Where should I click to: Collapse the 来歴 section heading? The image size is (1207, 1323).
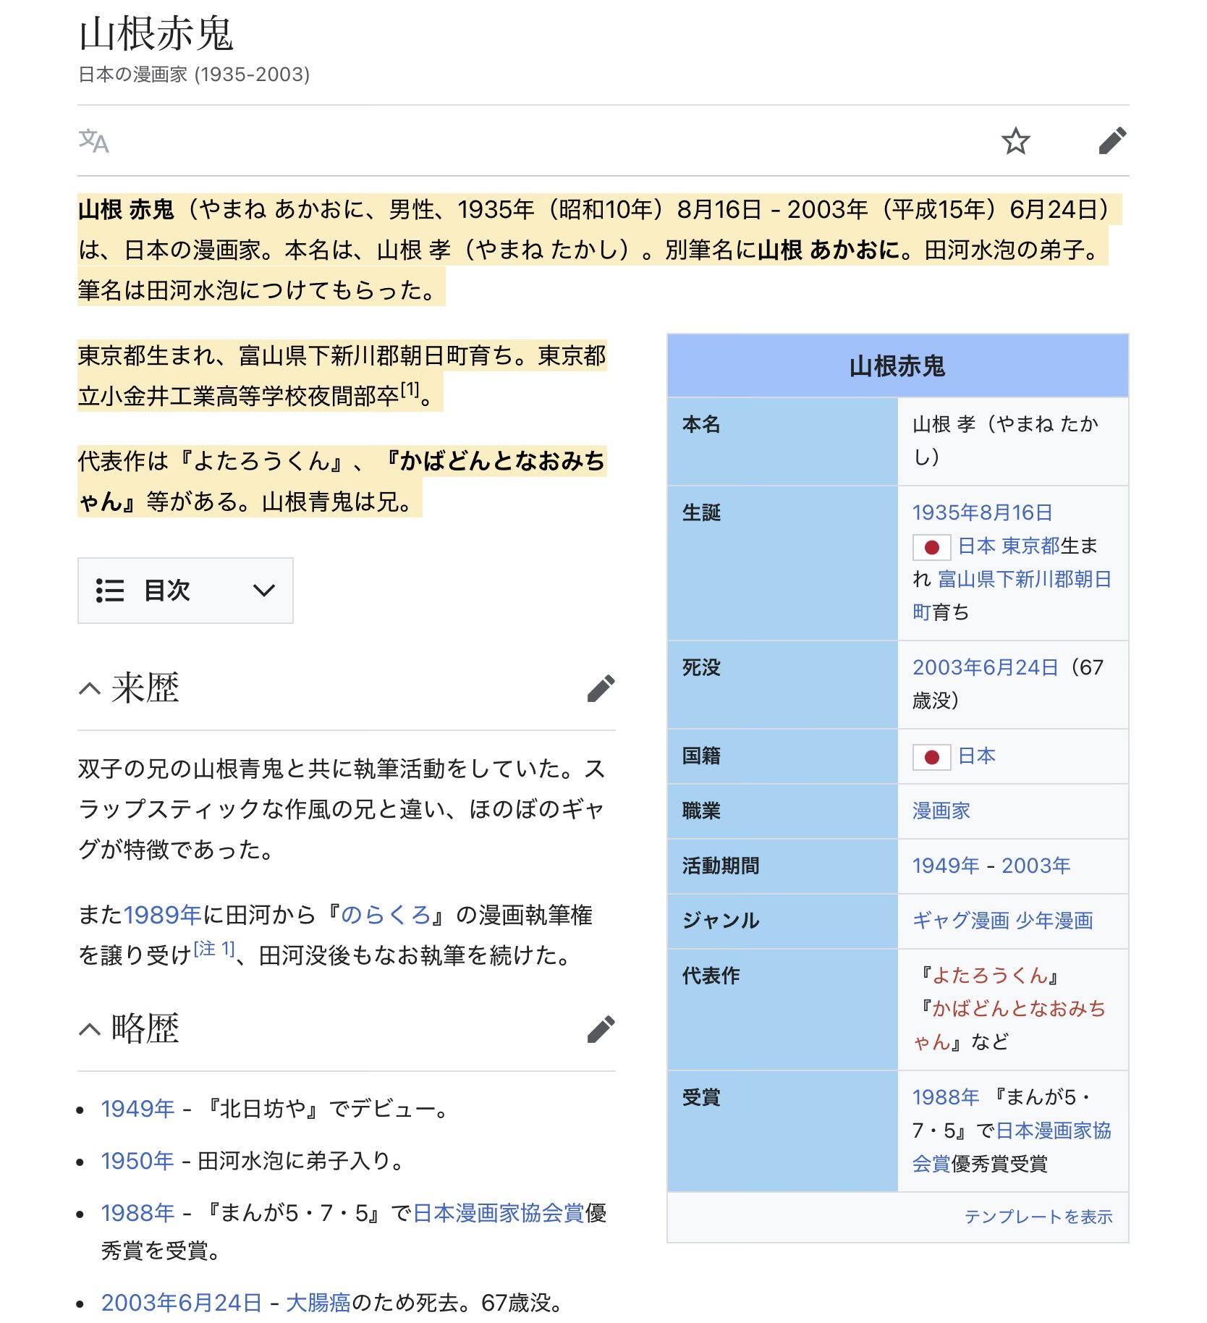click(x=90, y=688)
